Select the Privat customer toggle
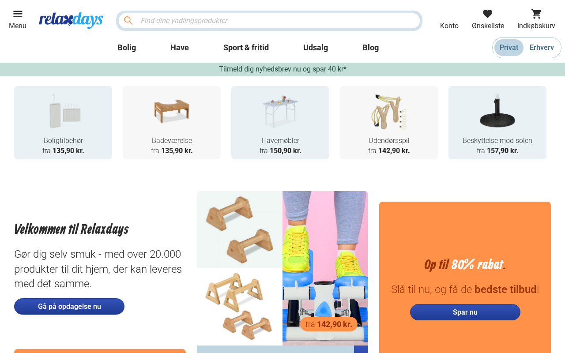565x353 pixels. (x=509, y=48)
